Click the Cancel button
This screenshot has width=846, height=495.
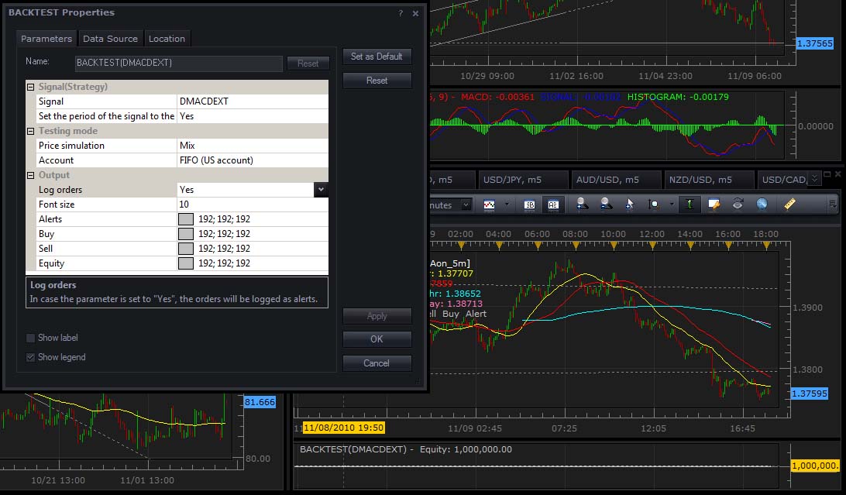(377, 363)
